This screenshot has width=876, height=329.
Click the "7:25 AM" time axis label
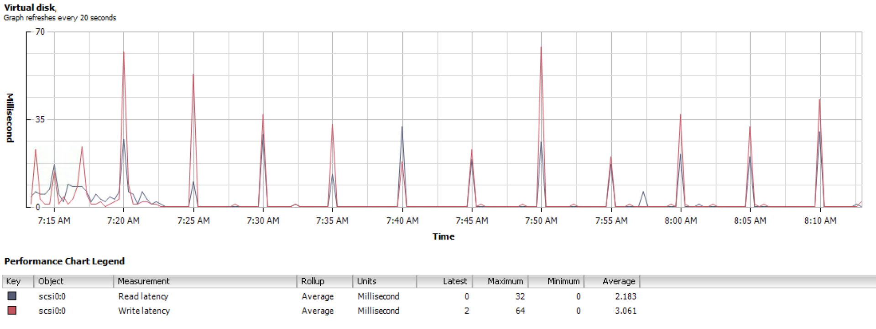click(193, 221)
